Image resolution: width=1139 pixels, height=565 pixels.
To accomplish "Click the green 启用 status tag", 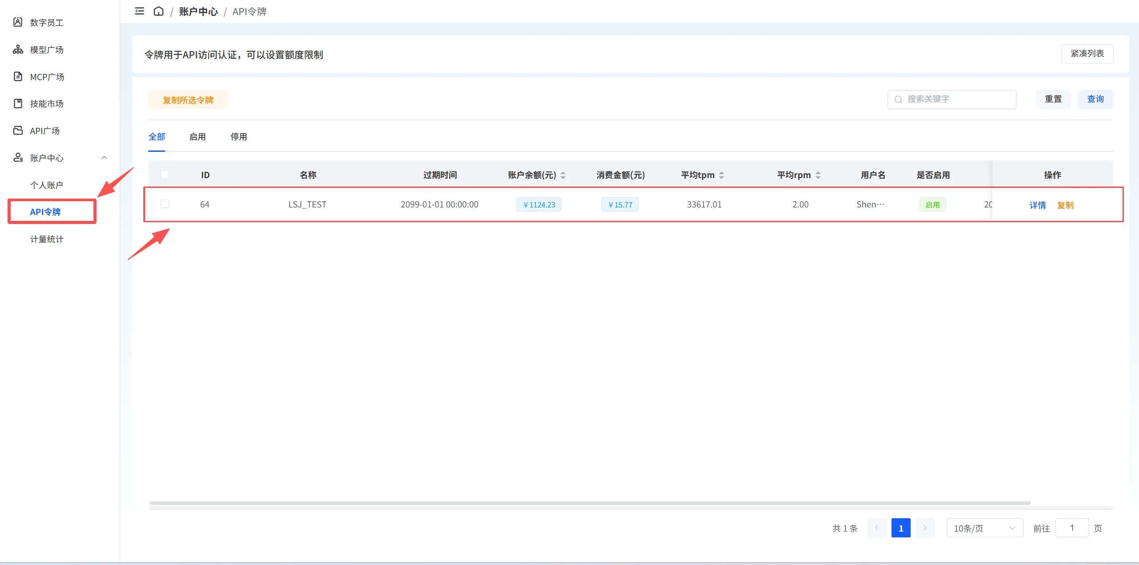I will (x=932, y=204).
